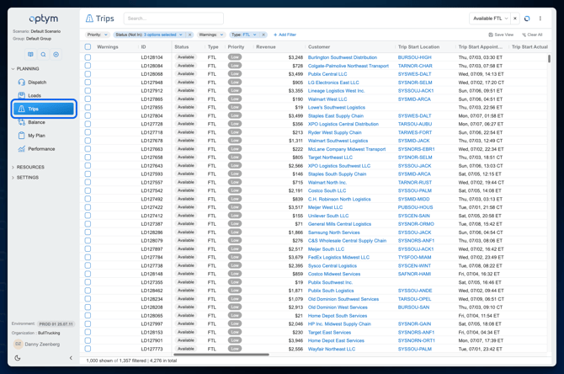Check the row checkbox for LD128084
Screen dimensions: 564x374
[x=88, y=66]
